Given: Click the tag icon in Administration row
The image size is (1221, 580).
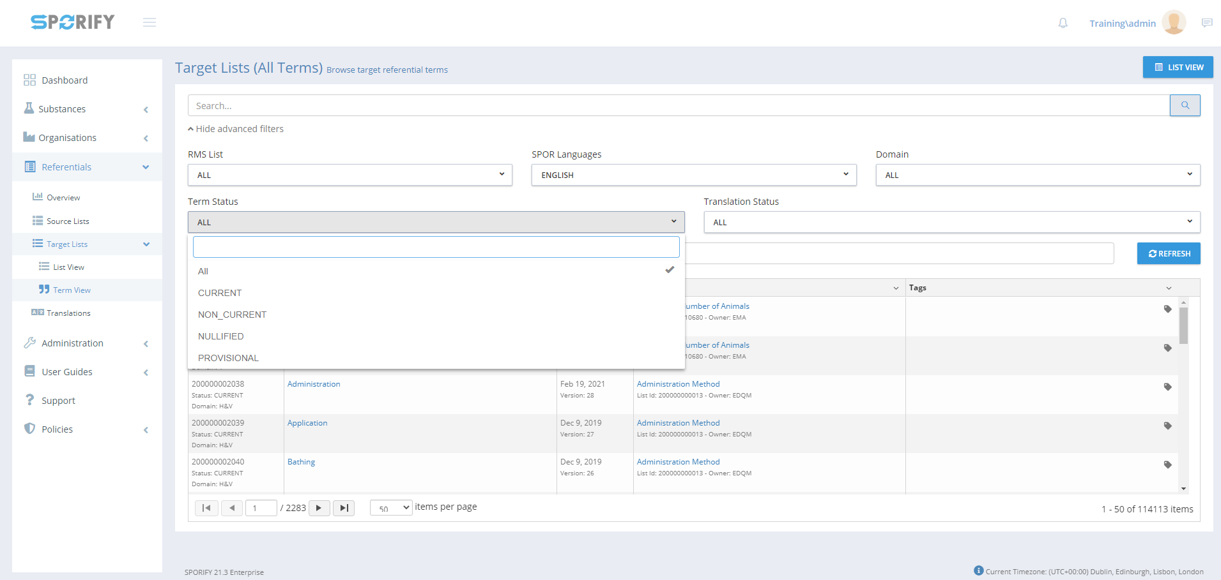Looking at the screenshot, I should coord(1167,387).
